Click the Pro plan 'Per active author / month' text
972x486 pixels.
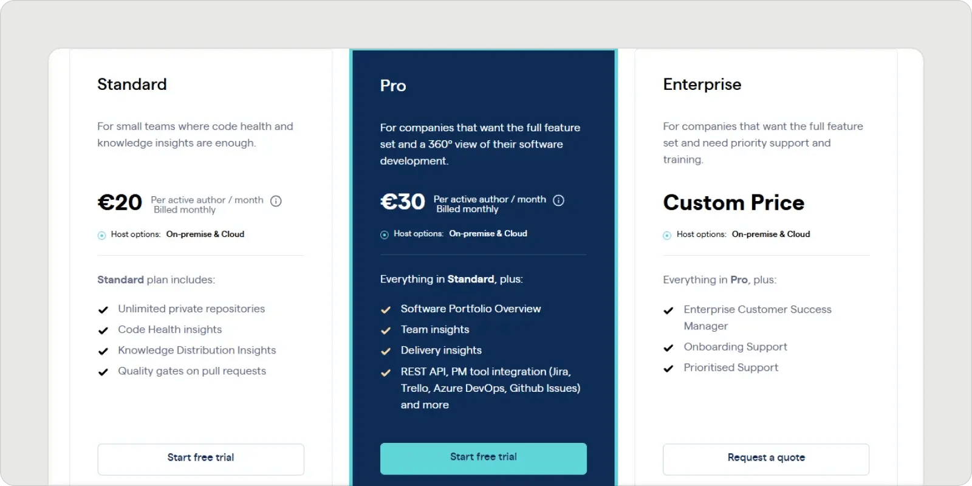coord(490,199)
